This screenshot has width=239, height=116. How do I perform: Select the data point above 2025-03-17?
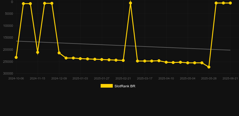click(x=145, y=61)
